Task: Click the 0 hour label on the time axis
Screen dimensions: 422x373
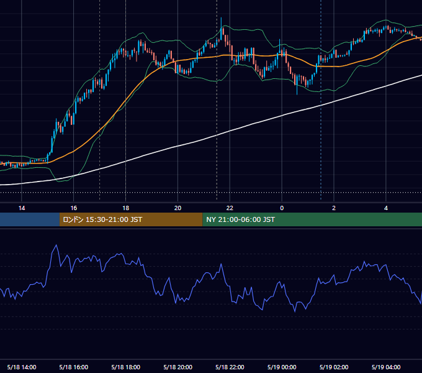Action: [x=282, y=208]
